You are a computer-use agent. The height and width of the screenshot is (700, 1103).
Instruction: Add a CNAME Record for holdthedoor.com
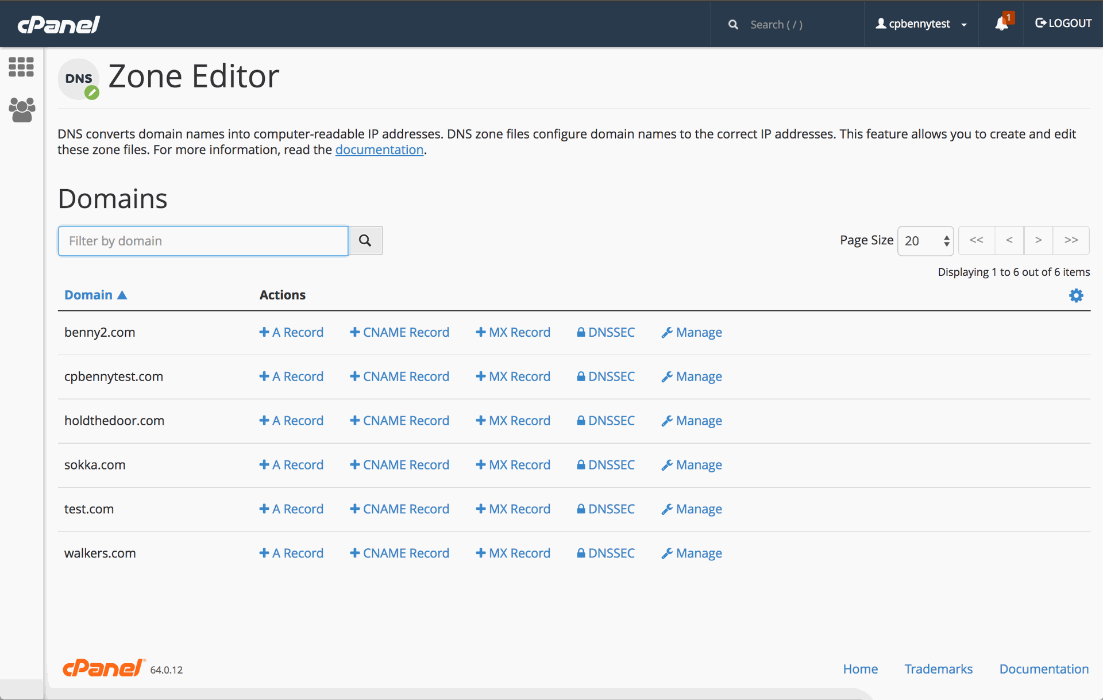tap(400, 421)
